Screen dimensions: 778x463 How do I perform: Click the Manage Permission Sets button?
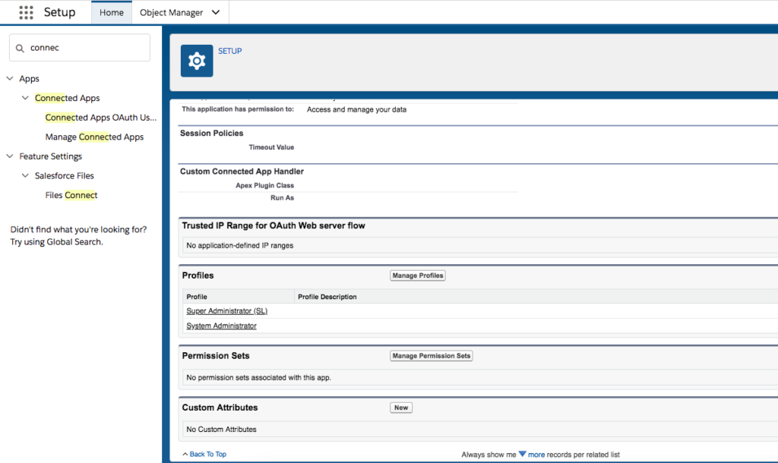(431, 355)
